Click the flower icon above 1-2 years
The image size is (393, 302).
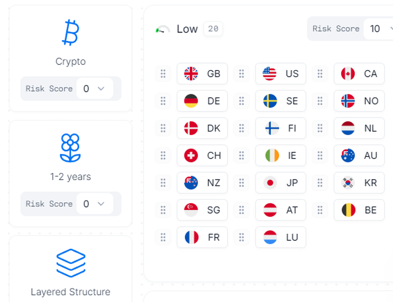[70, 148]
